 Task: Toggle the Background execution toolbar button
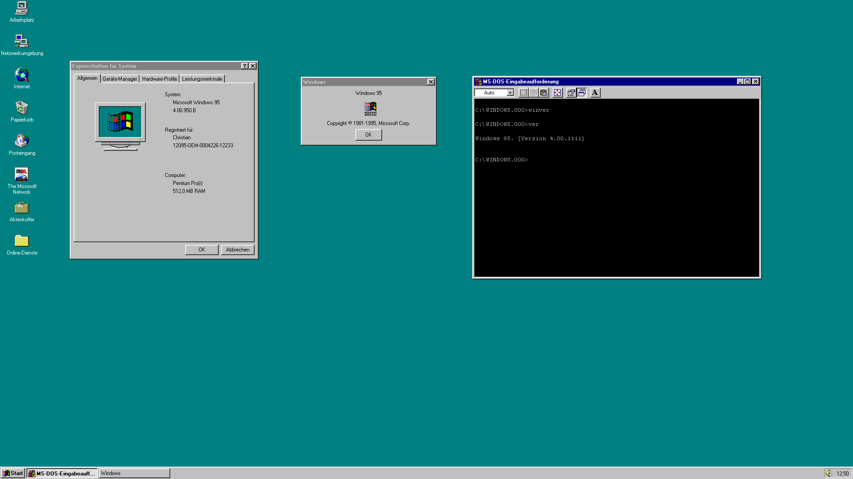582,93
